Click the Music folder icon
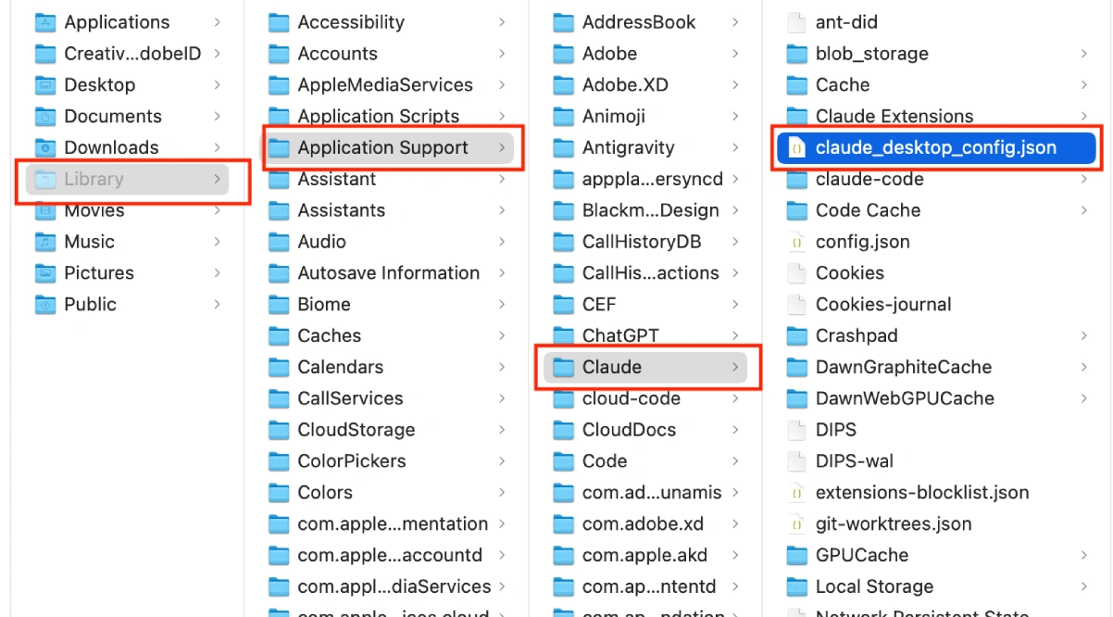1113x617 pixels. tap(45, 242)
